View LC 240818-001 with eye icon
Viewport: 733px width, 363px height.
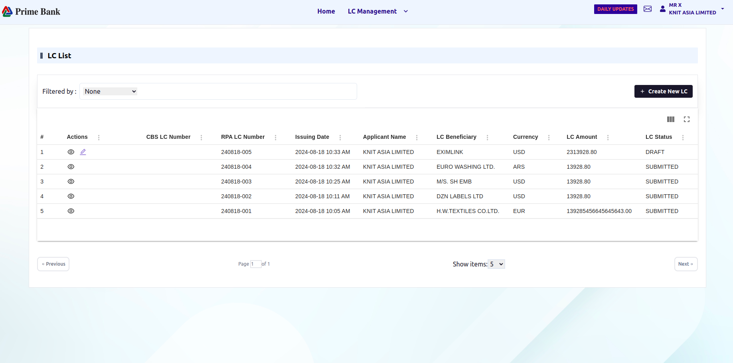(71, 211)
